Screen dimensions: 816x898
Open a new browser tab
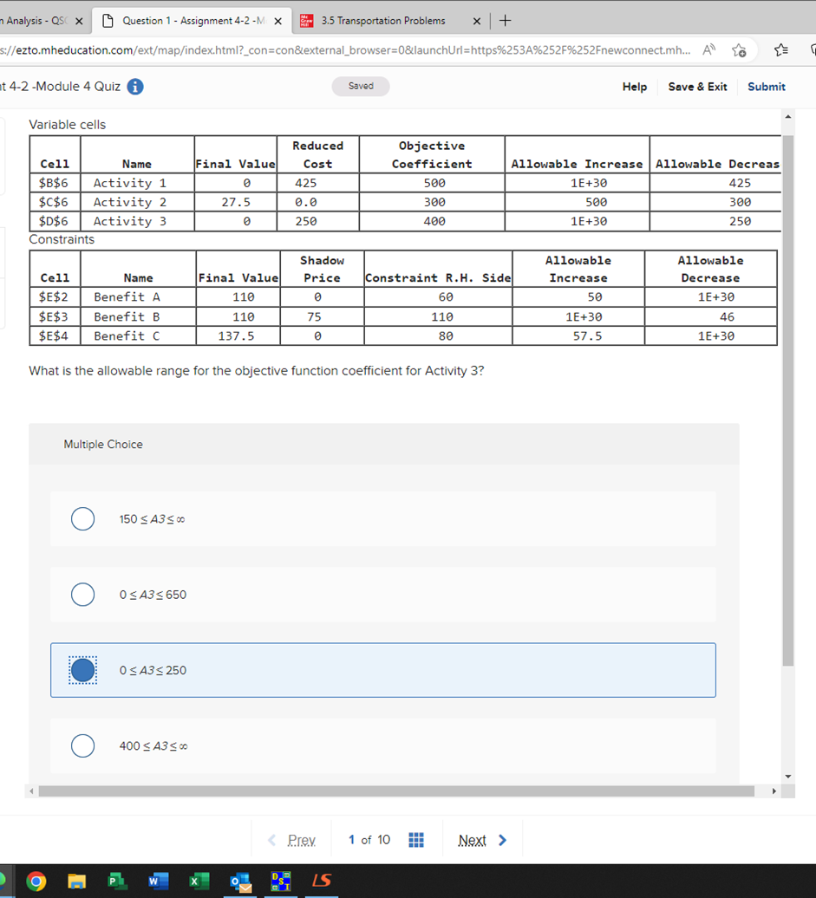click(x=505, y=20)
